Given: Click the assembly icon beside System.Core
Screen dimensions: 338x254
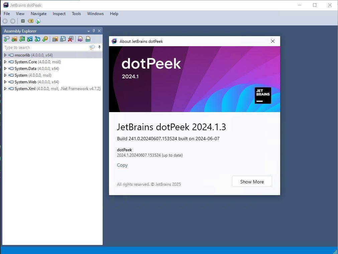Looking at the screenshot, I should click(x=11, y=62).
